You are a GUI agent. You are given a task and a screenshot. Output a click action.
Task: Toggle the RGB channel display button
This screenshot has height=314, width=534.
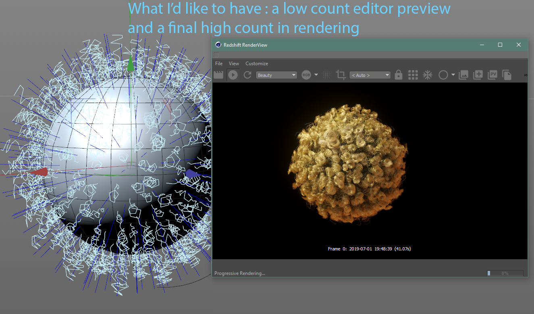(x=306, y=75)
